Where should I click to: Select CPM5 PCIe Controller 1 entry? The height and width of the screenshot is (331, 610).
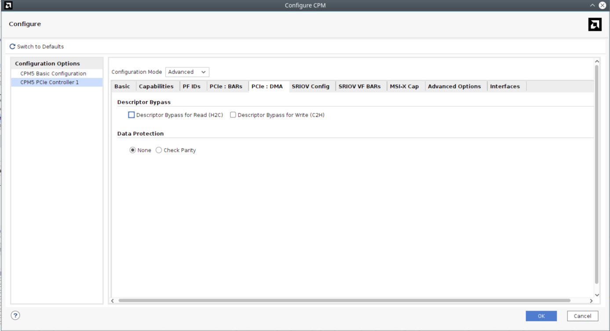pyautogui.click(x=49, y=82)
